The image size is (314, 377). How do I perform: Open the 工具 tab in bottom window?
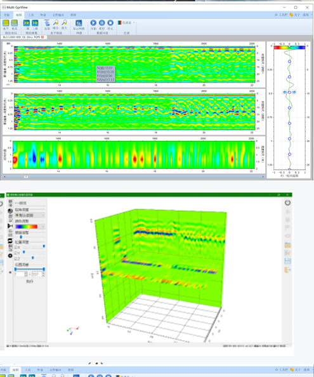pos(28,370)
